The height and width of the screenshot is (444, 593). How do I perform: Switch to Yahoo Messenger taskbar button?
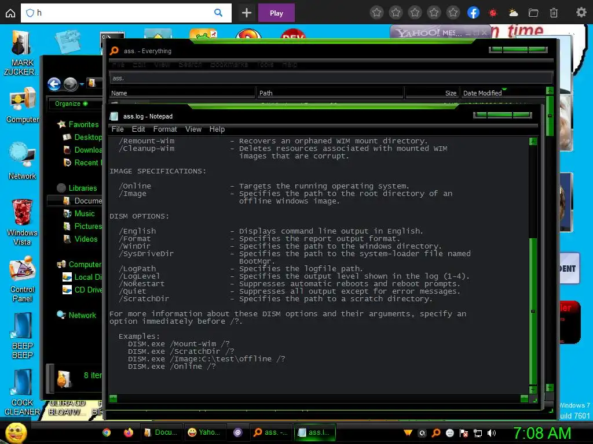[x=205, y=432]
